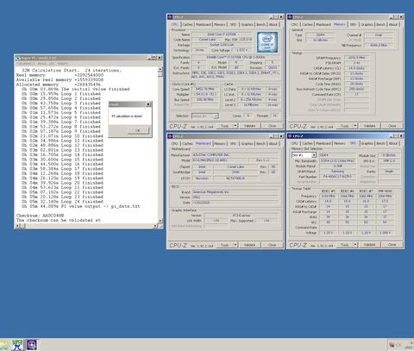
Task: Click the Core Voltage value in CPU-Z
Action: (242, 50)
